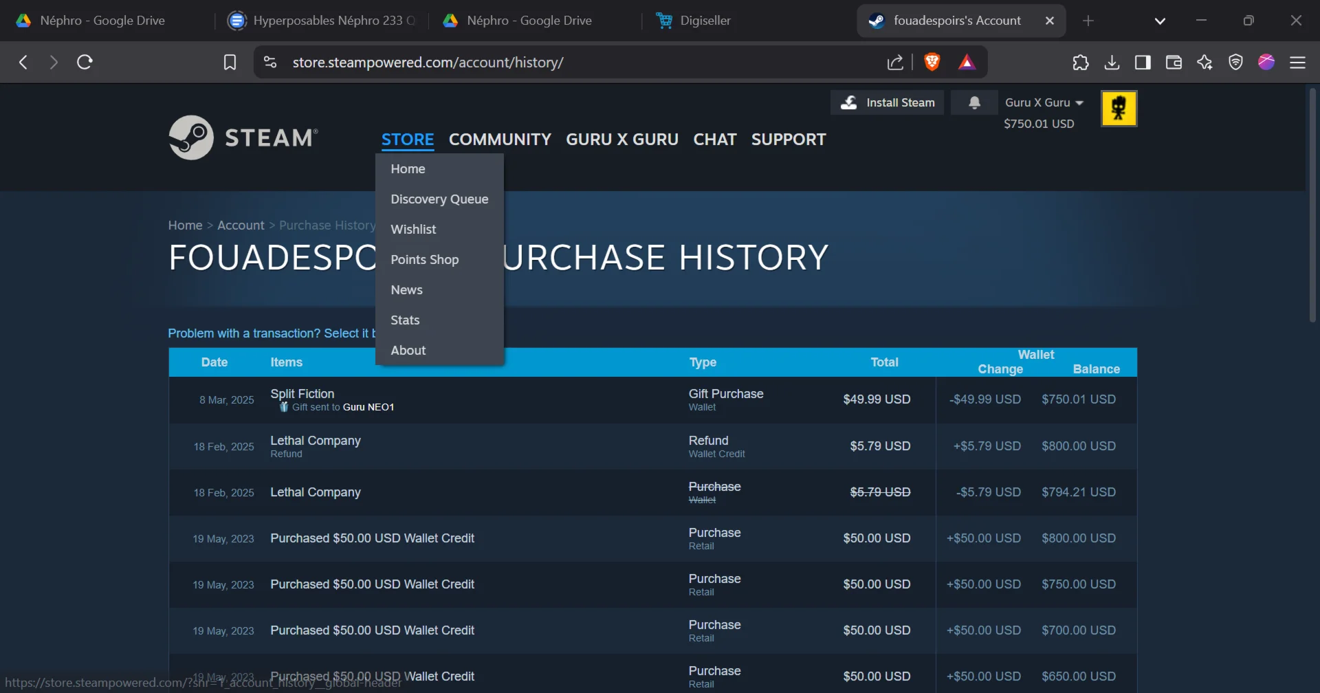Click the address bar URL field
The width and height of the screenshot is (1320, 693).
pyautogui.click(x=584, y=63)
